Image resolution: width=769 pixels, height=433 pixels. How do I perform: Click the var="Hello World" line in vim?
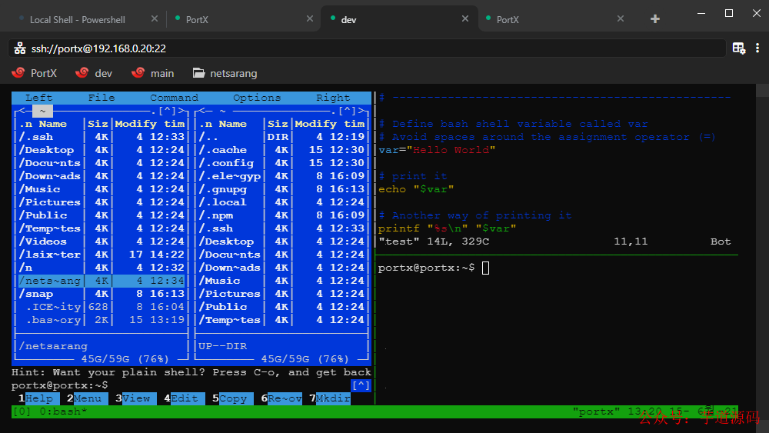pos(437,150)
